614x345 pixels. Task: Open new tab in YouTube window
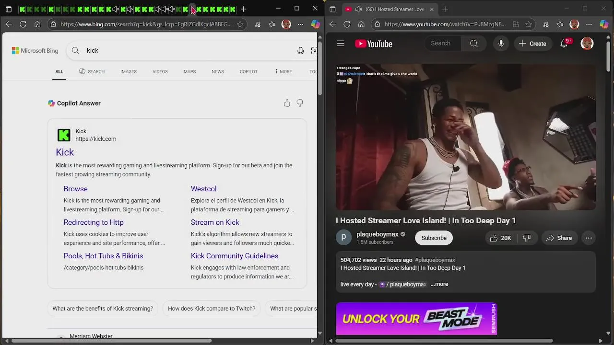tap(445, 9)
